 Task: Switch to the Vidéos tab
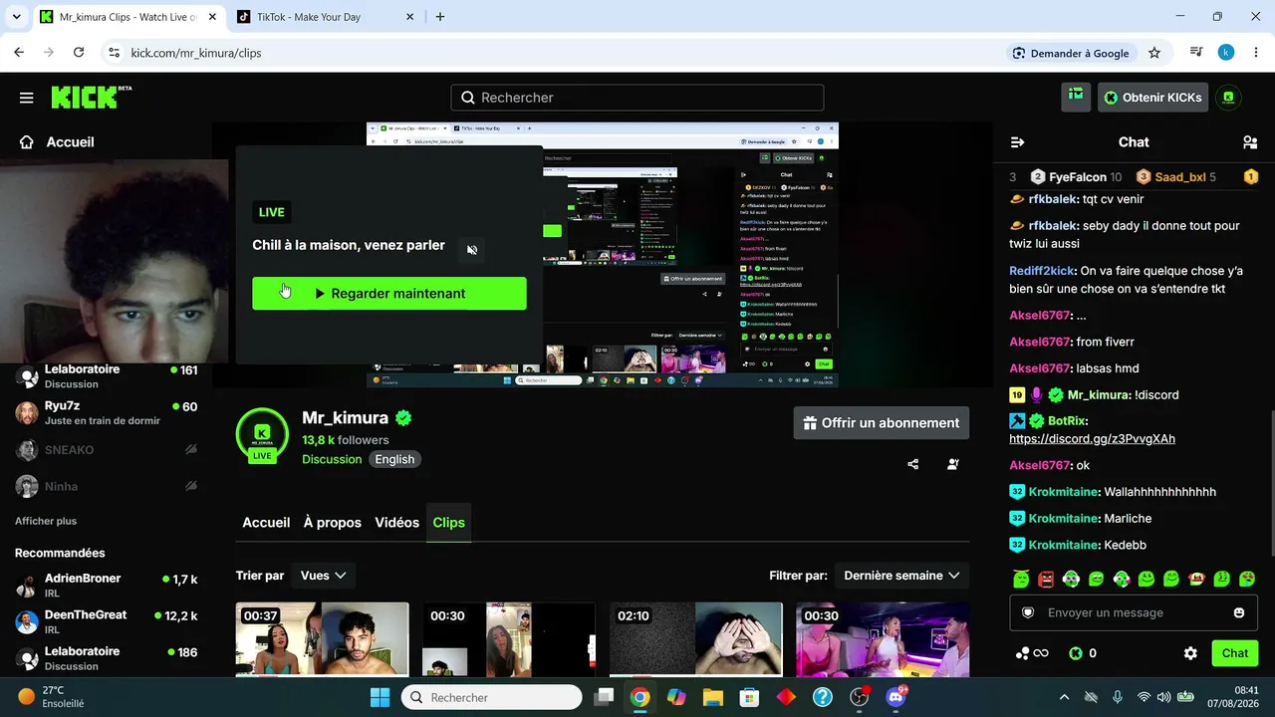[396, 523]
